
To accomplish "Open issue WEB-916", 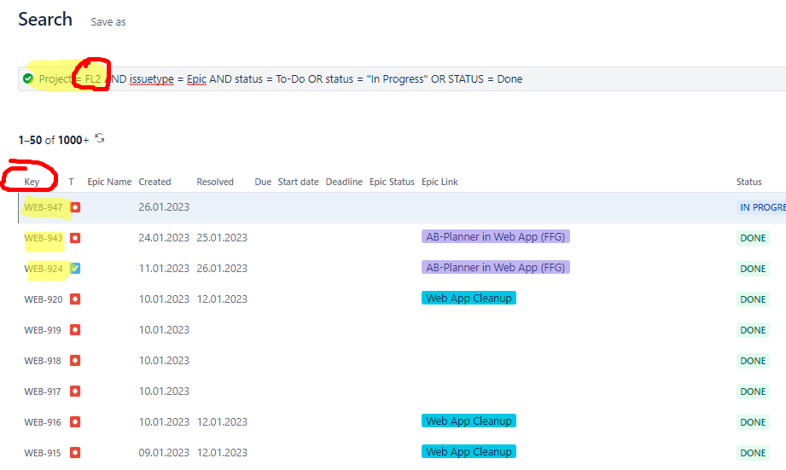I will pos(43,422).
